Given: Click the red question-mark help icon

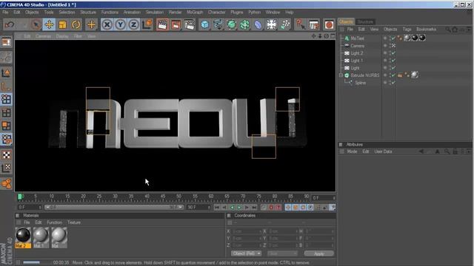Looking at the screenshot, I should (x=301, y=24).
